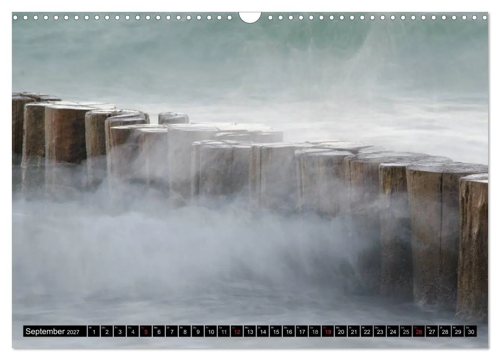Select day 4 in the calendar strip

pyautogui.click(x=133, y=331)
